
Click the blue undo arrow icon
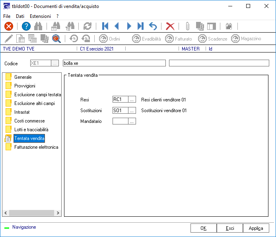(153, 26)
